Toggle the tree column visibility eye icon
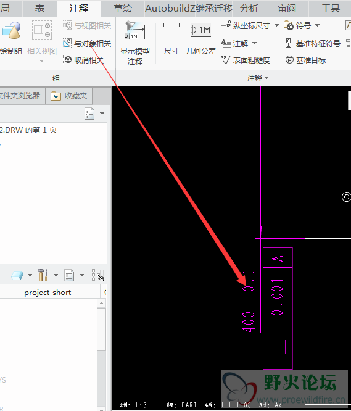 [x=97, y=275]
